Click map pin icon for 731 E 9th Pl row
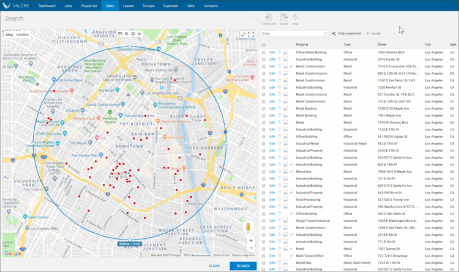The height and width of the screenshot is (272, 459). click(x=280, y=178)
